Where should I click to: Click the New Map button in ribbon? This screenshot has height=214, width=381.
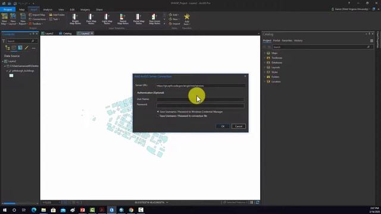(x=4, y=19)
